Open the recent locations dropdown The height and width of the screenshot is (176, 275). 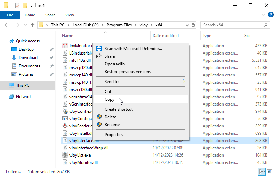[x=25, y=25]
